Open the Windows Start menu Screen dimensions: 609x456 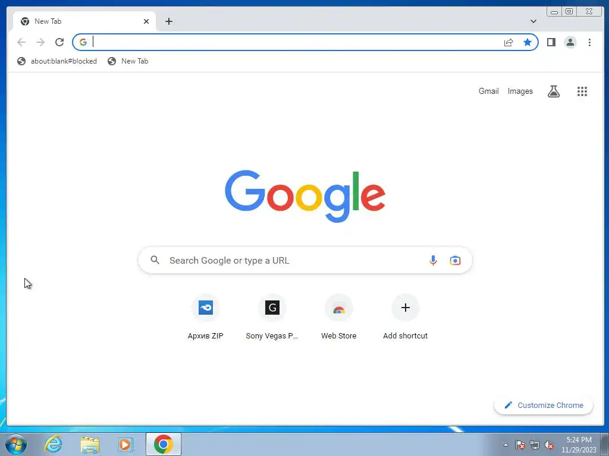click(x=16, y=444)
